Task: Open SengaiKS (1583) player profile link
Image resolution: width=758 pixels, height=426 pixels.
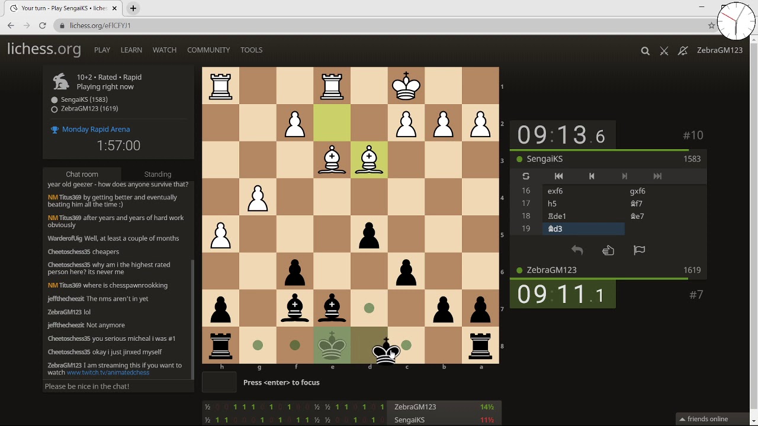Action: (83, 99)
